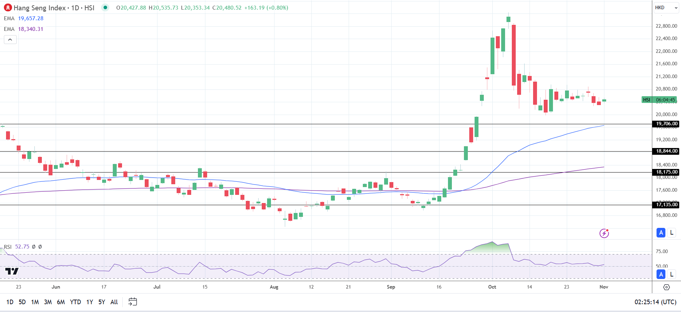This screenshot has height=312, width=681.
Task: Click the HSI current price label
Action: pyautogui.click(x=659, y=100)
